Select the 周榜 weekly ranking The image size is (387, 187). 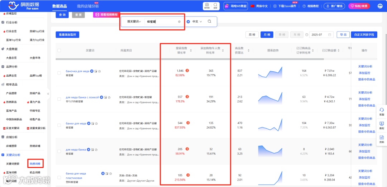pos(252,35)
